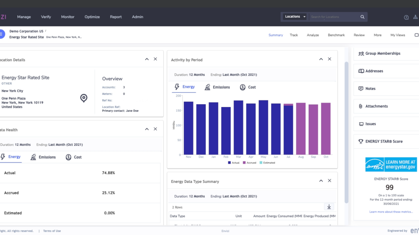Collapse the Data Health panel
419x235 pixels.
click(147, 129)
